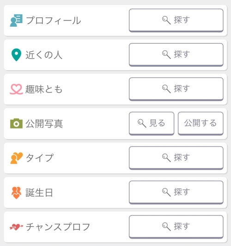The height and width of the screenshot is (246, 231).
Task: Publish a photo with 公開する button
Action: point(201,123)
